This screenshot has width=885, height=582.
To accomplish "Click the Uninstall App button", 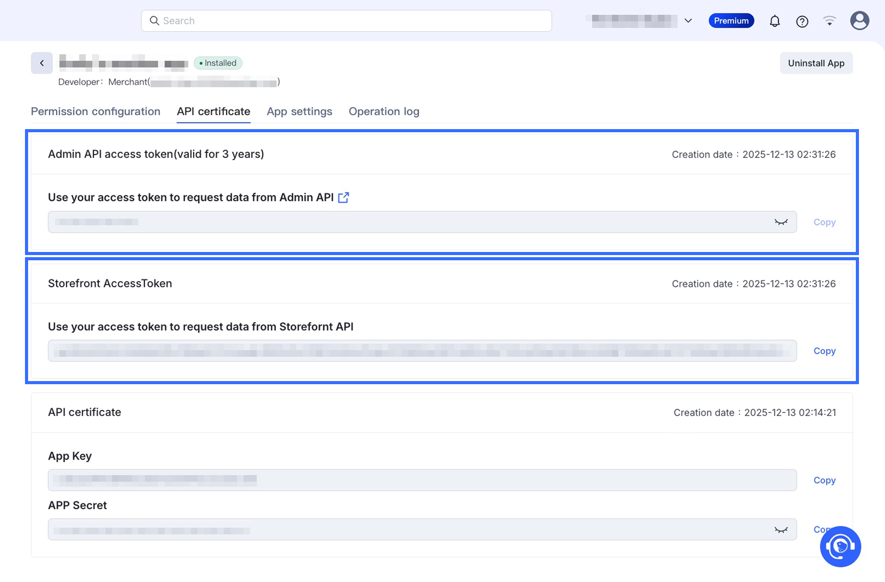I will (816, 63).
